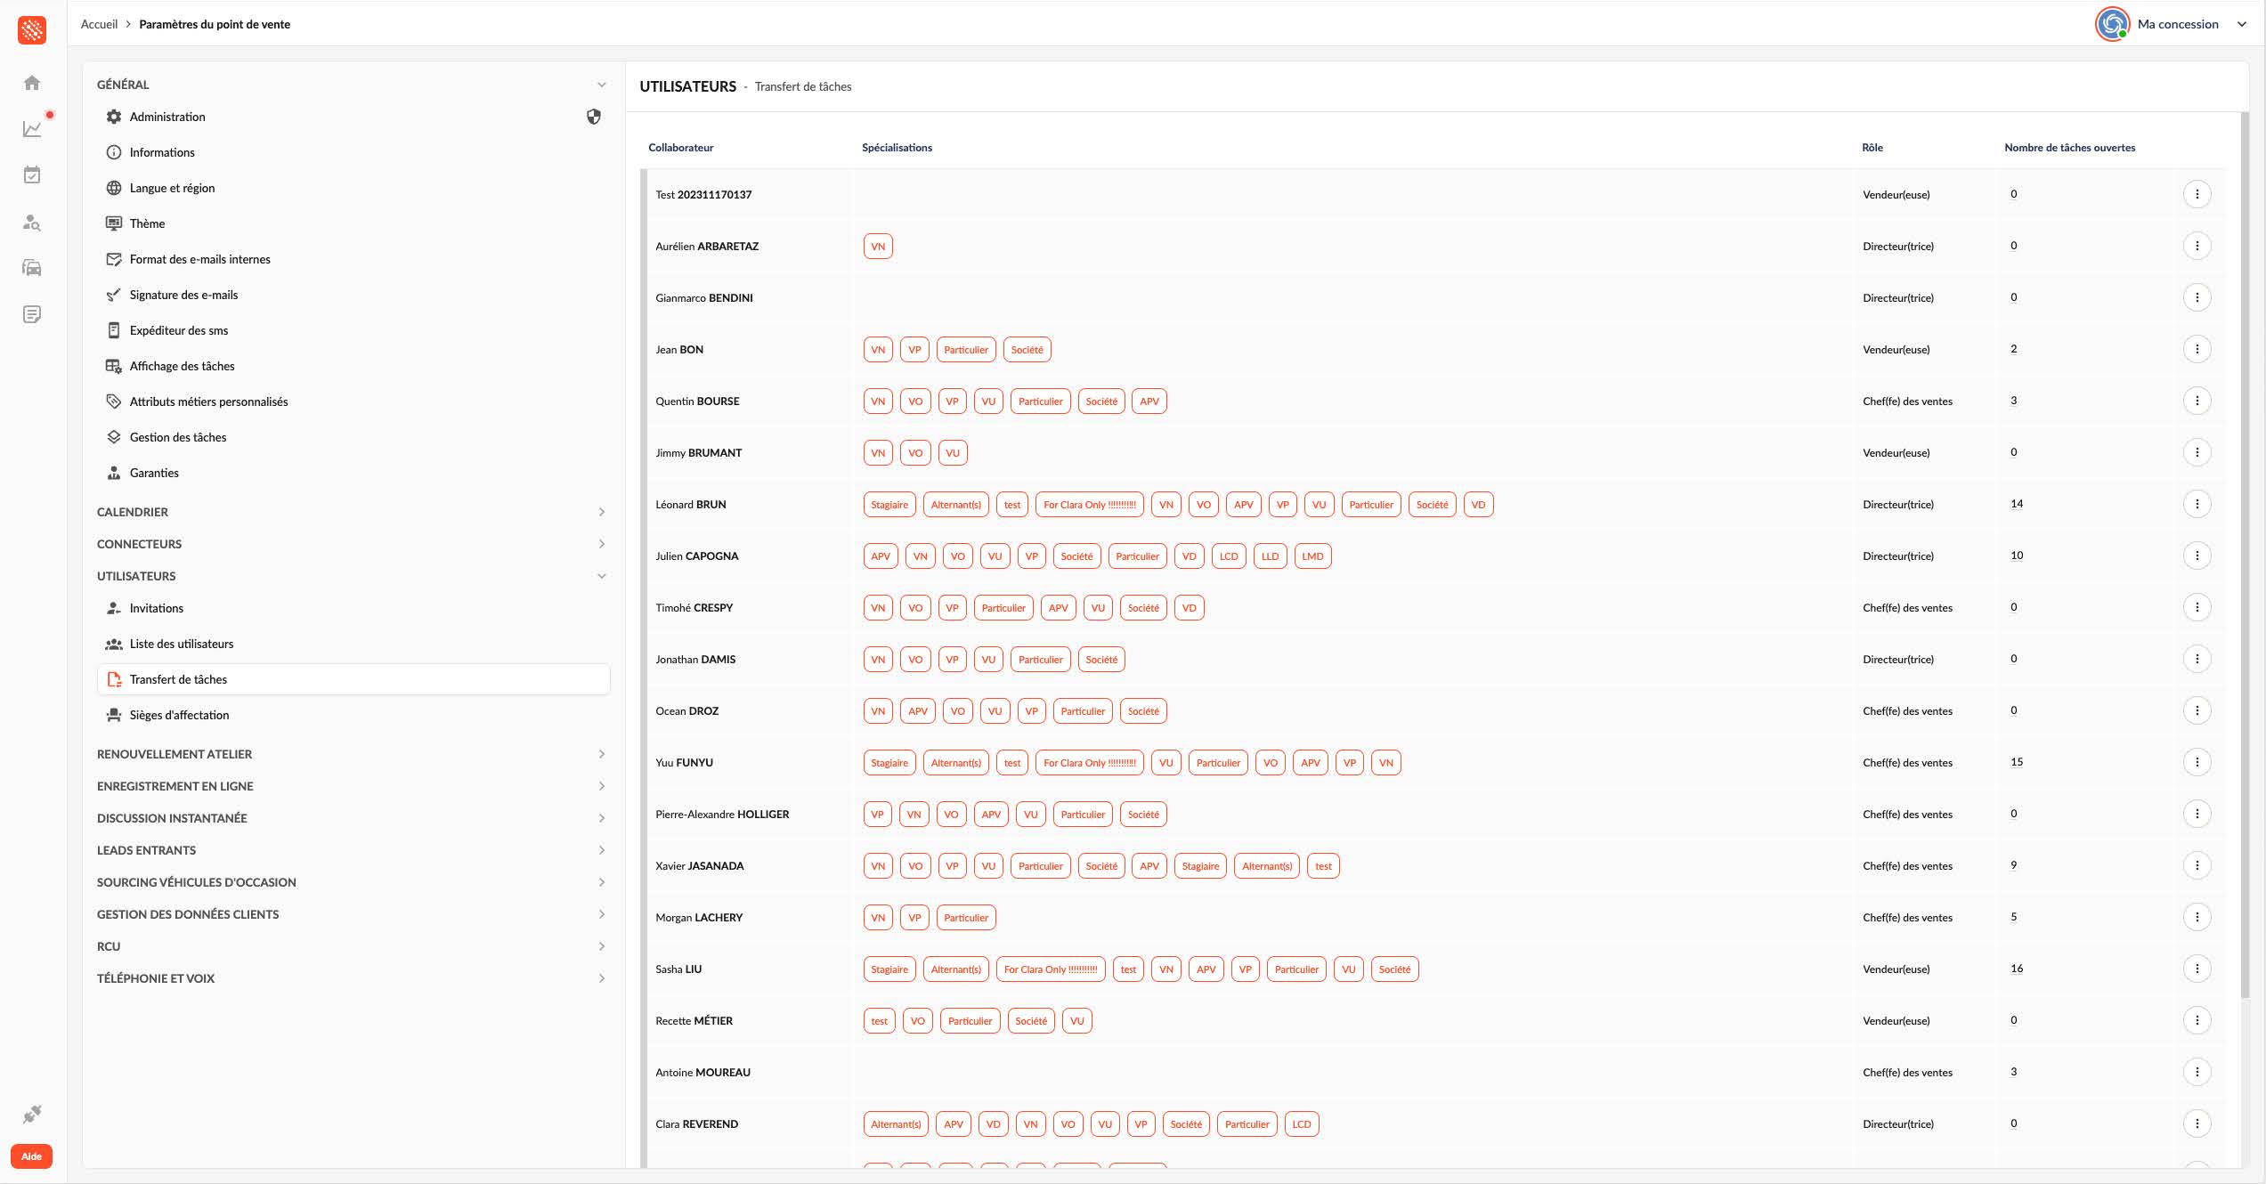This screenshot has width=2266, height=1184.
Task: Open Langue et région settings
Action: coord(353,188)
